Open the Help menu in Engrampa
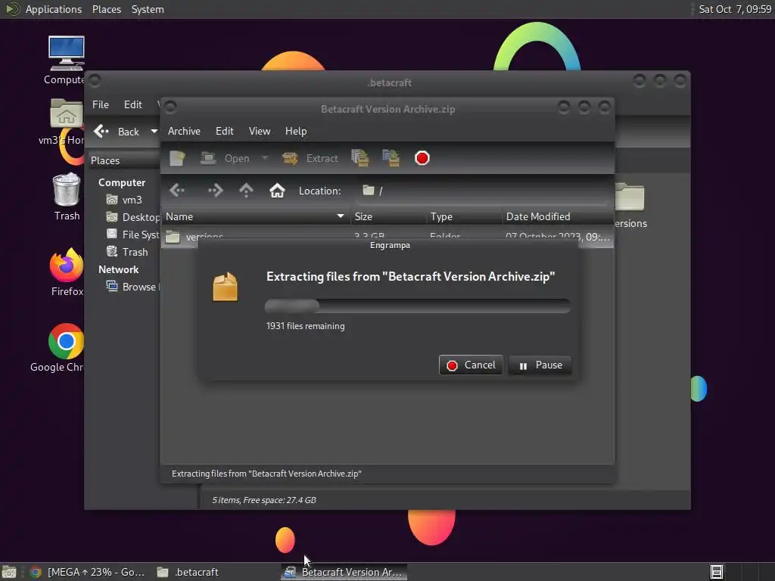This screenshot has width=775, height=581. pos(296,131)
